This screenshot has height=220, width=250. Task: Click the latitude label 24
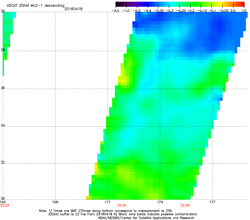[3, 126]
